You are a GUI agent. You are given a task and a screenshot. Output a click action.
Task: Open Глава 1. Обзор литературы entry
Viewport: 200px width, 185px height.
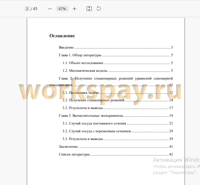(116, 55)
